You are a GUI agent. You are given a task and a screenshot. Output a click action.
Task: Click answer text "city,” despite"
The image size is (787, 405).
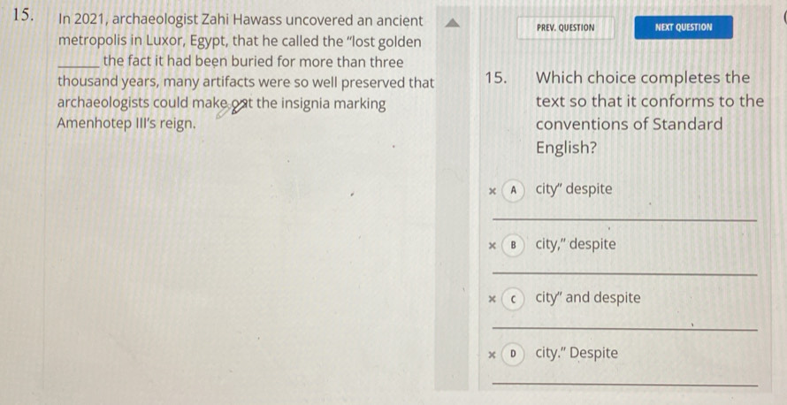pos(576,244)
